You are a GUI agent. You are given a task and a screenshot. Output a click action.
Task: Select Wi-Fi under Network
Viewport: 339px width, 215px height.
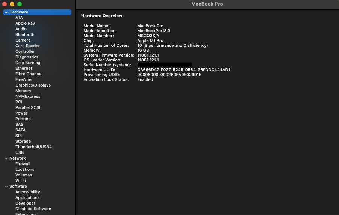(x=21, y=181)
